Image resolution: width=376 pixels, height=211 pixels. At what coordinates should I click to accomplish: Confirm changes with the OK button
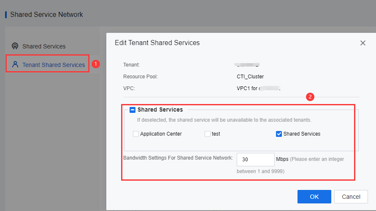click(x=314, y=197)
